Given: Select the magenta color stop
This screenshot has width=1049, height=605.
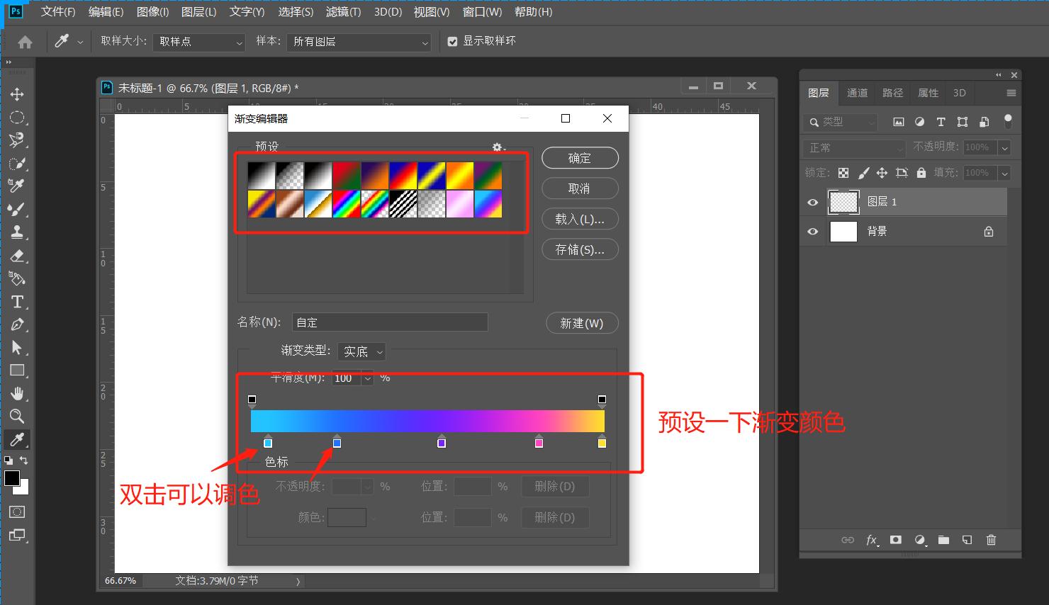Looking at the screenshot, I should point(539,442).
